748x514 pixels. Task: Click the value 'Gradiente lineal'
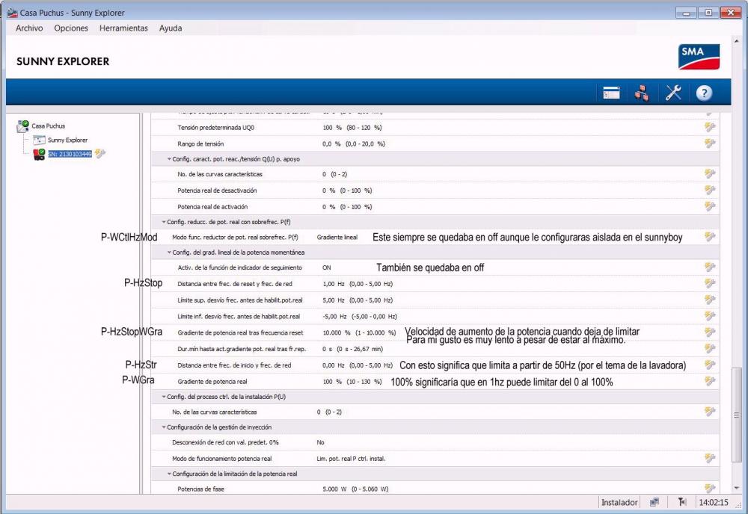pyautogui.click(x=337, y=238)
